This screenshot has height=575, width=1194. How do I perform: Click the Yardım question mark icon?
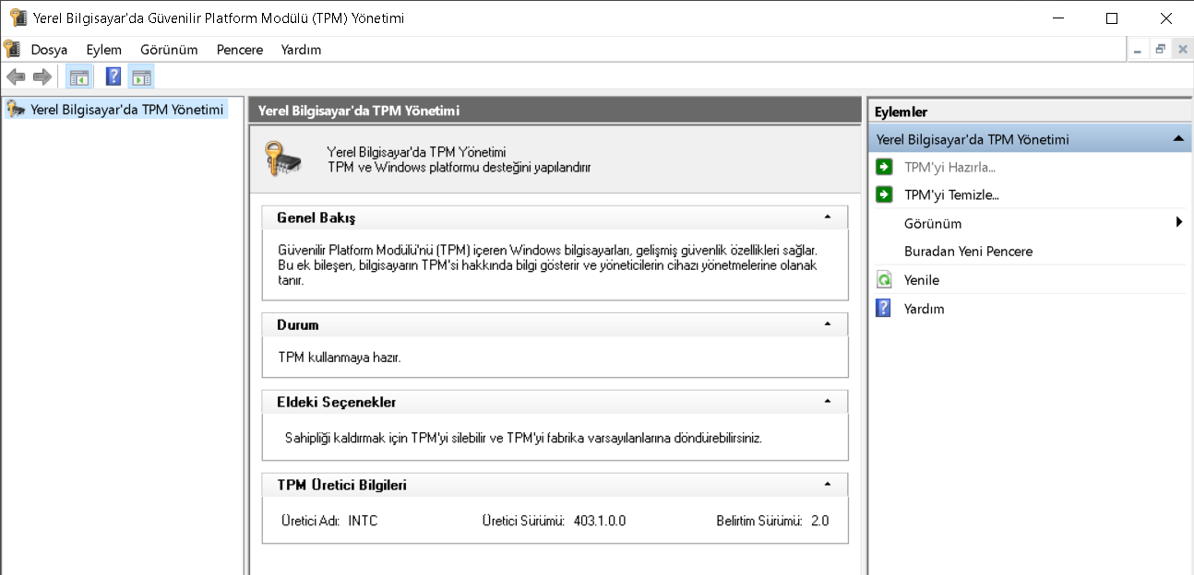[x=884, y=309]
